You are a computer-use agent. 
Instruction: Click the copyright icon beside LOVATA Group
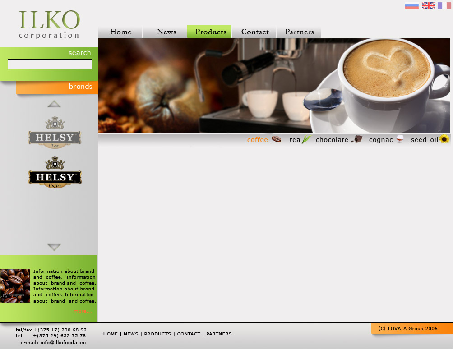(382, 328)
